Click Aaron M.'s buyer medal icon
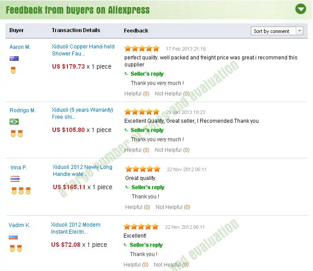This screenshot has height=271, width=313. click(x=13, y=70)
